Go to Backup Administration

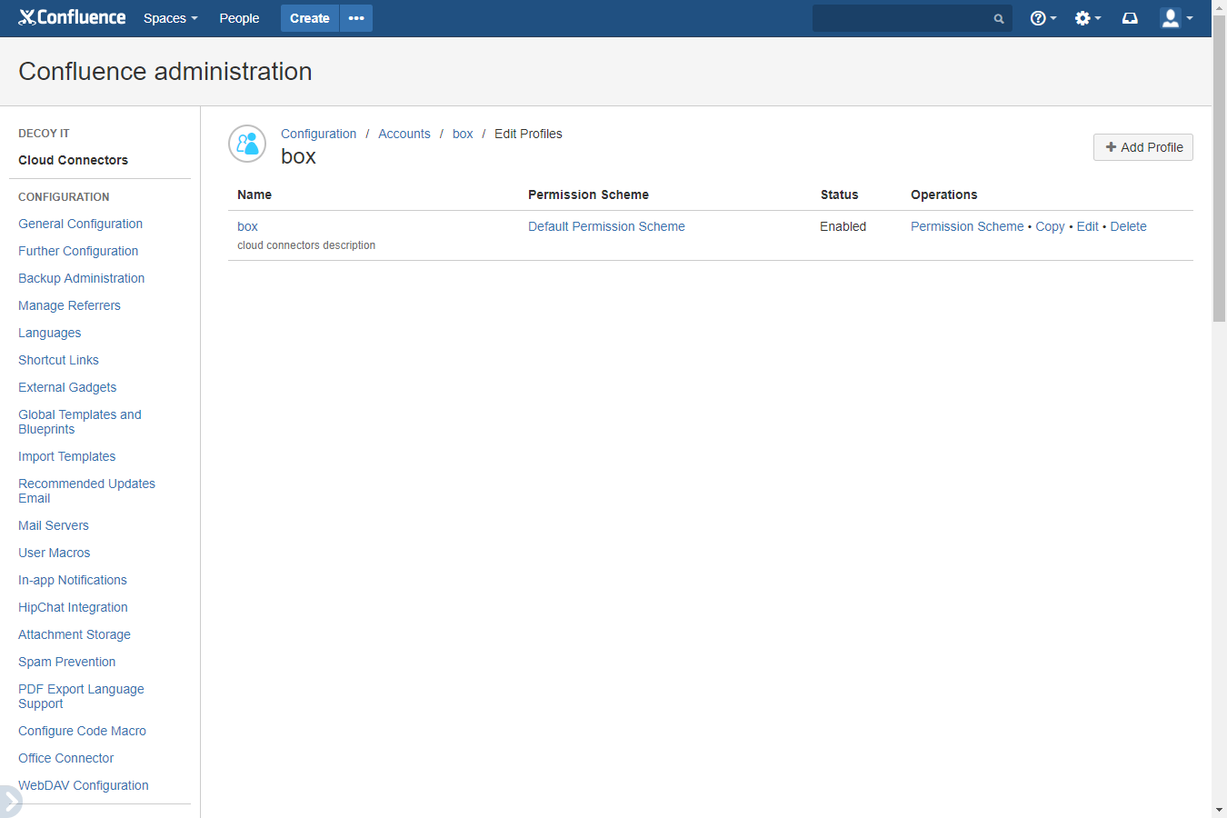[x=81, y=278]
